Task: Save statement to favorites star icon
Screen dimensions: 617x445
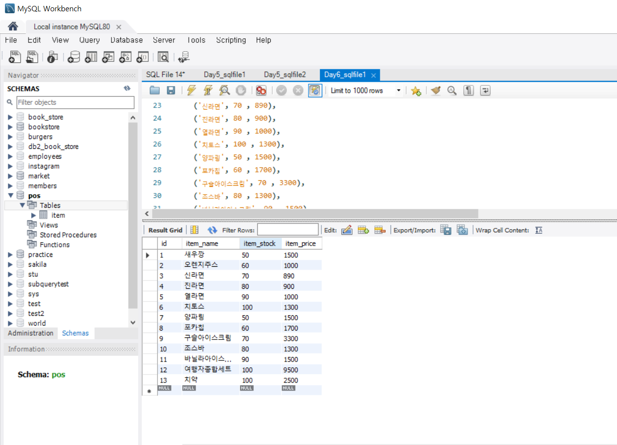Action: pos(416,90)
